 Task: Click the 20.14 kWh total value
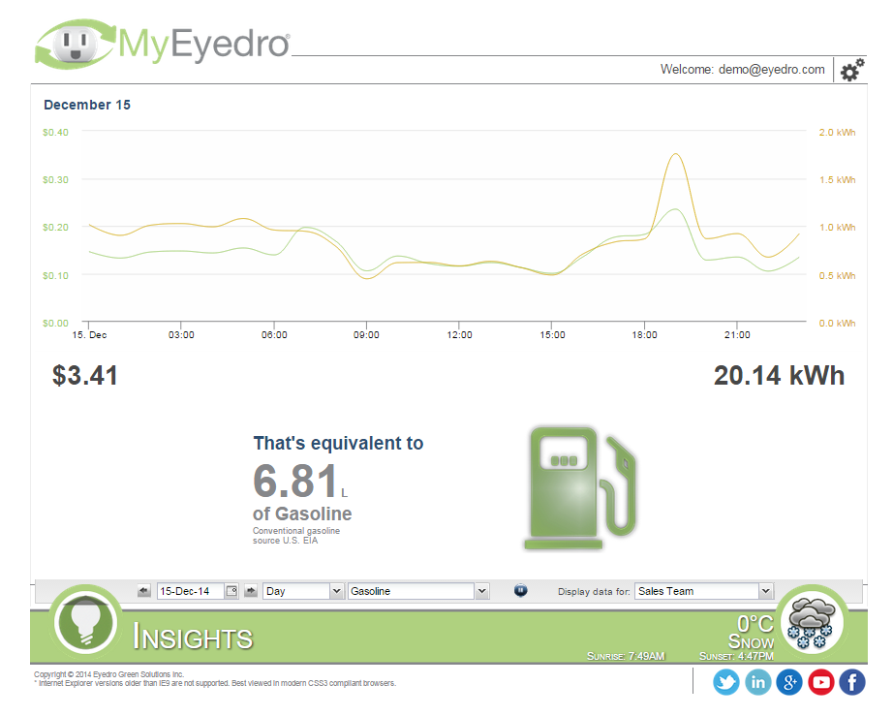(x=779, y=376)
